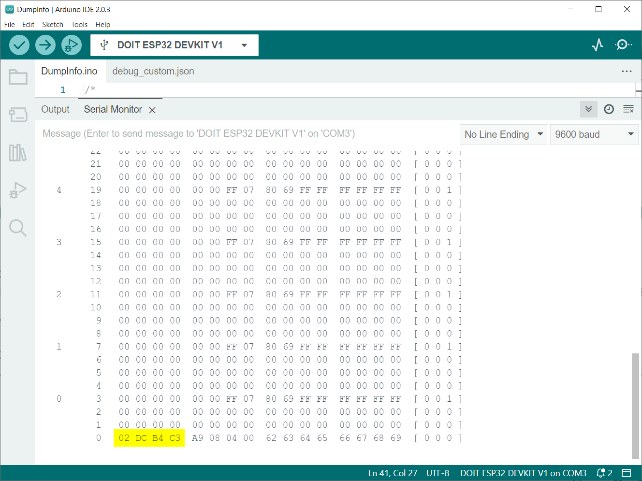Click 'DOIT ESP32 DEVKIT V1 on COM3' status text
The image size is (642, 481).
pos(523,473)
